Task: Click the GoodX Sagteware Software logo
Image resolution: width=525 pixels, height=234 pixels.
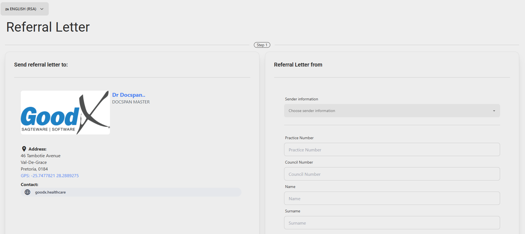Action: (x=65, y=113)
